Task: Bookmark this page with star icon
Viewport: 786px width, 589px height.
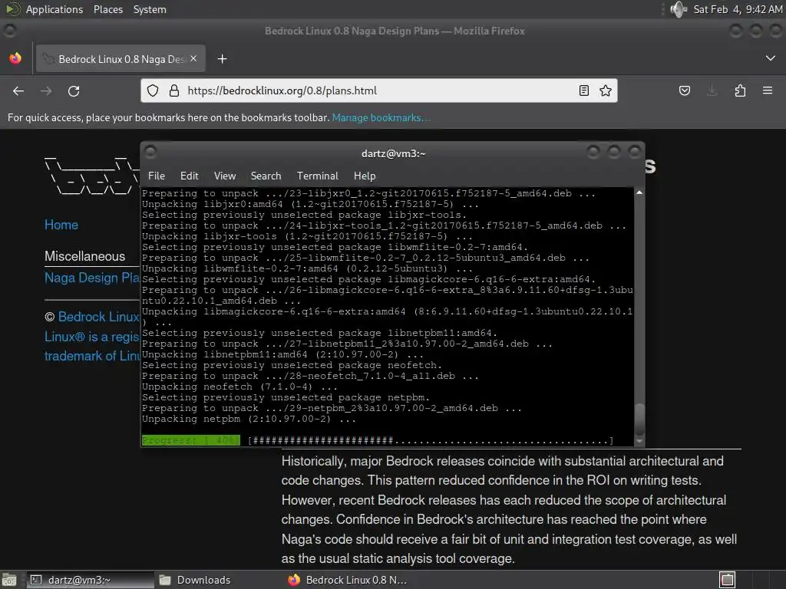Action: [x=606, y=90]
